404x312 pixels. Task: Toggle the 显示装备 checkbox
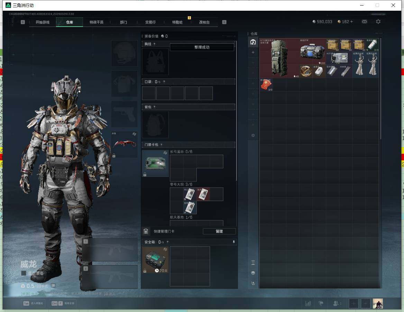point(24,273)
